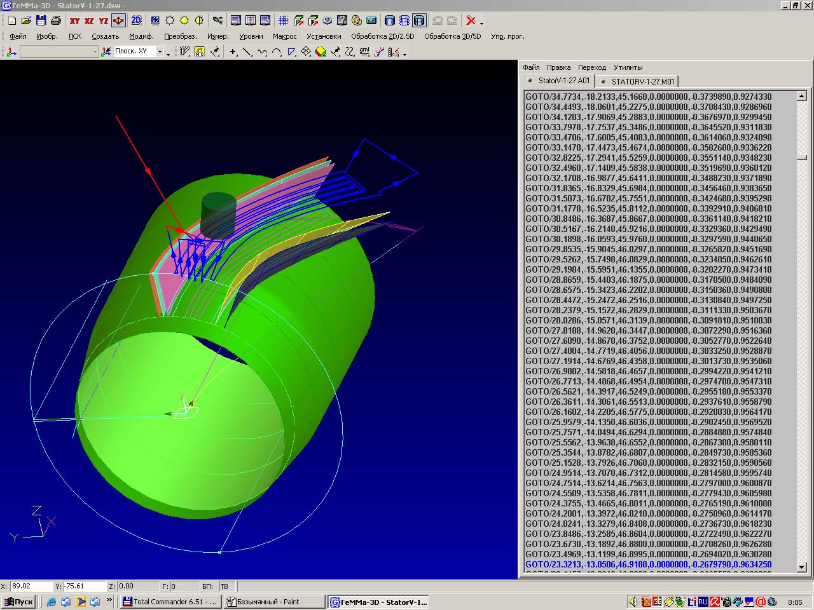
Task: Toggle the 2D view mode button
Action: coord(136,21)
